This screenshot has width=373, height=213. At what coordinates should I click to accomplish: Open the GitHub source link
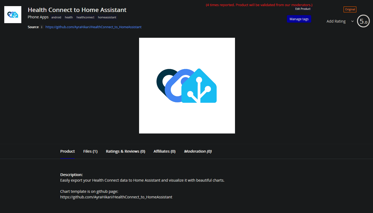click(94, 27)
